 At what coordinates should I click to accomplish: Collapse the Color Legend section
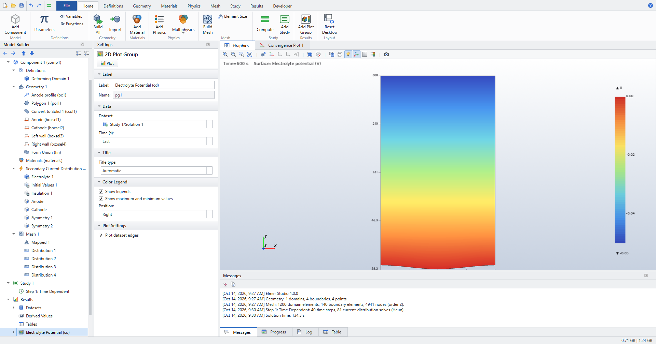click(99, 182)
